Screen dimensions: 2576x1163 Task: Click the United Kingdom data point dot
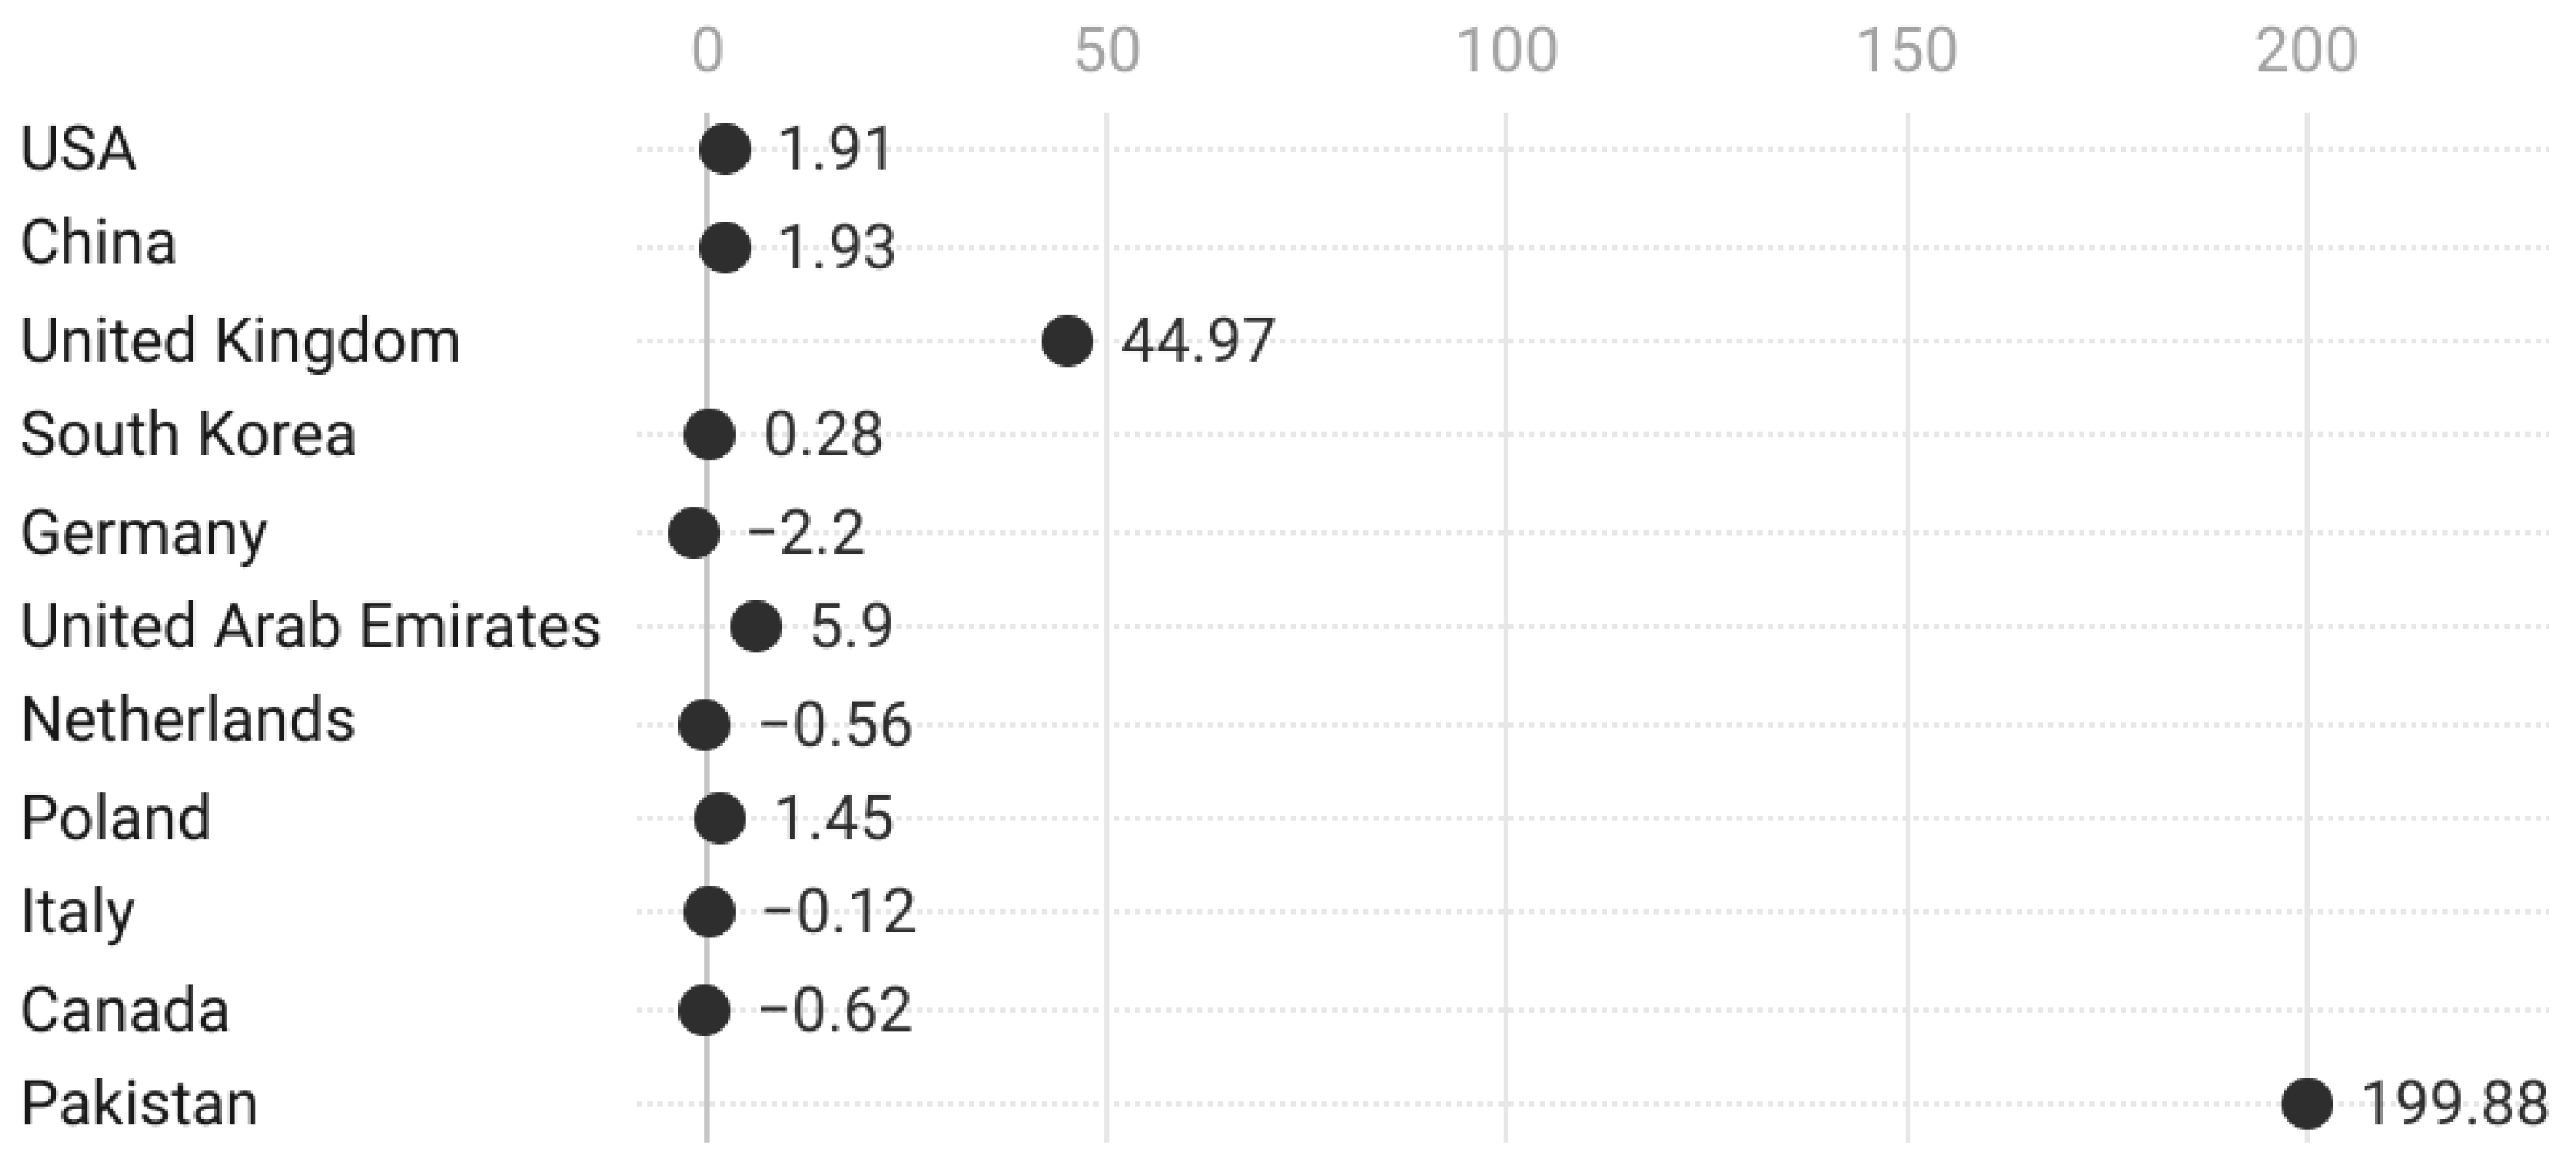1067,341
